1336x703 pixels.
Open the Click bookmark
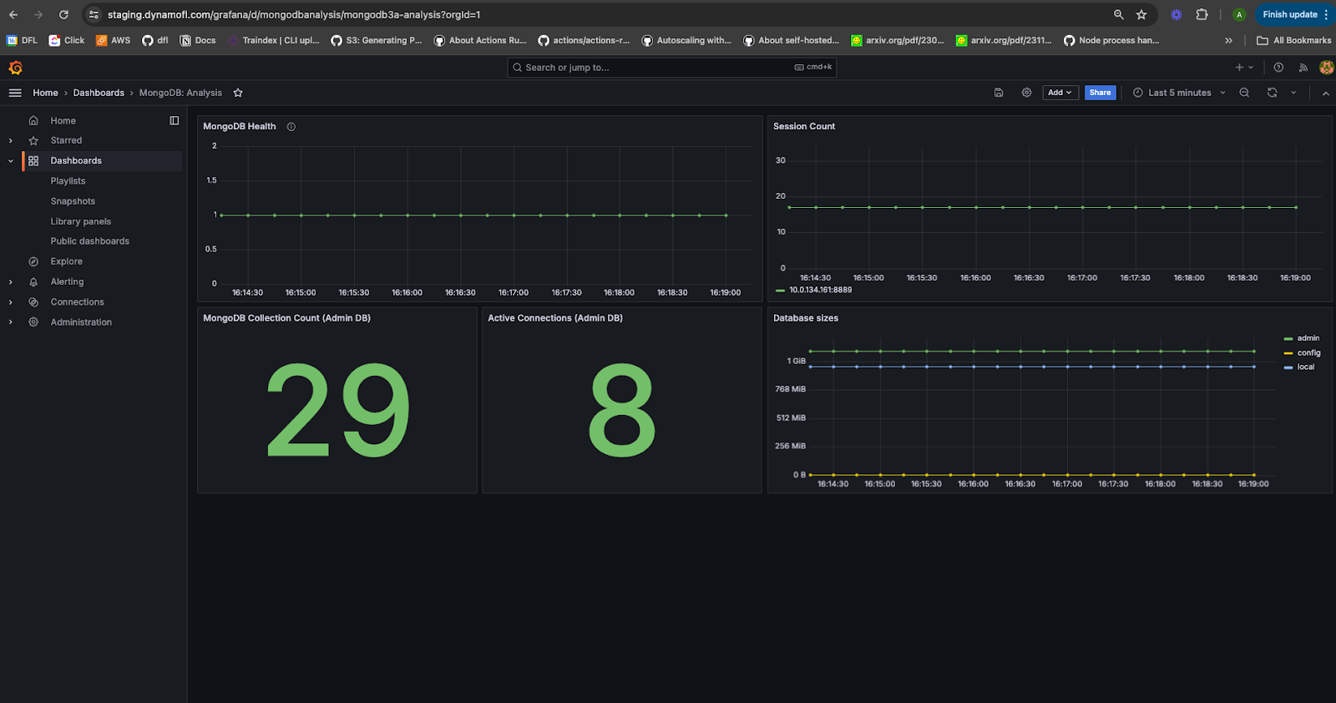(x=67, y=40)
